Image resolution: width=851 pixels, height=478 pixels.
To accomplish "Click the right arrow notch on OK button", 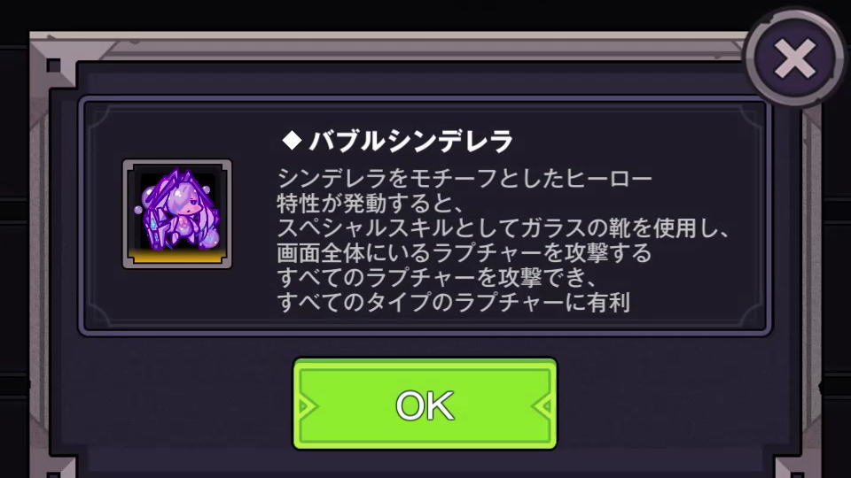I will pyautogui.click(x=542, y=406).
